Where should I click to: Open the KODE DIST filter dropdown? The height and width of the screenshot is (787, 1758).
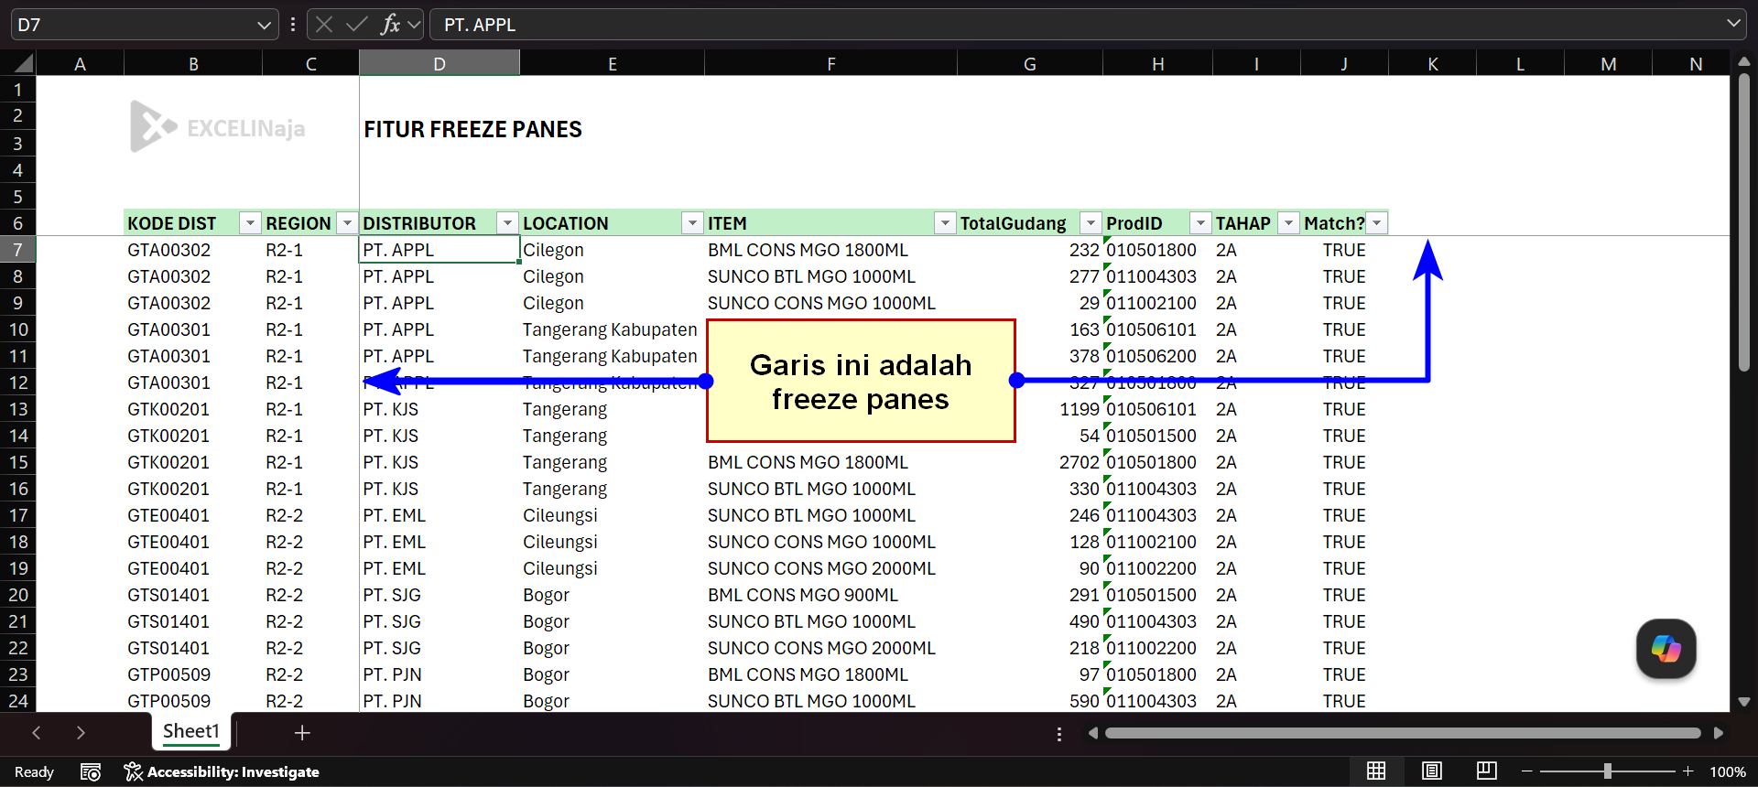coord(249,223)
